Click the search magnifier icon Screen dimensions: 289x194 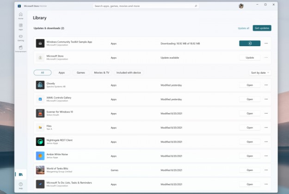[x=196, y=6]
